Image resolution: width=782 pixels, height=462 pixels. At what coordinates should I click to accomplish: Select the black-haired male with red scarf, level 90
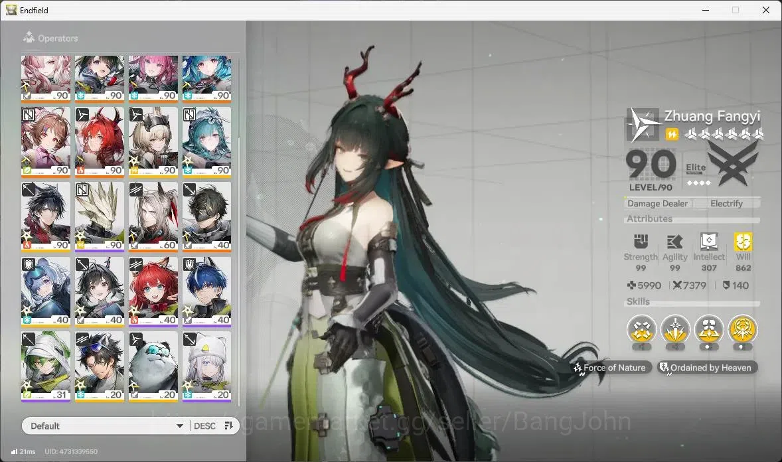46,216
